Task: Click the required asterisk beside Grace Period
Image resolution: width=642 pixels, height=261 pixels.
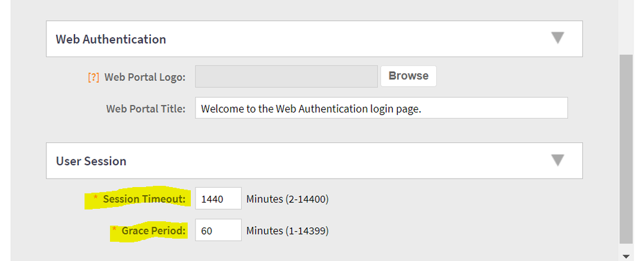Action: 114,229
